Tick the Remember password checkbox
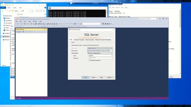 coord(89,60)
